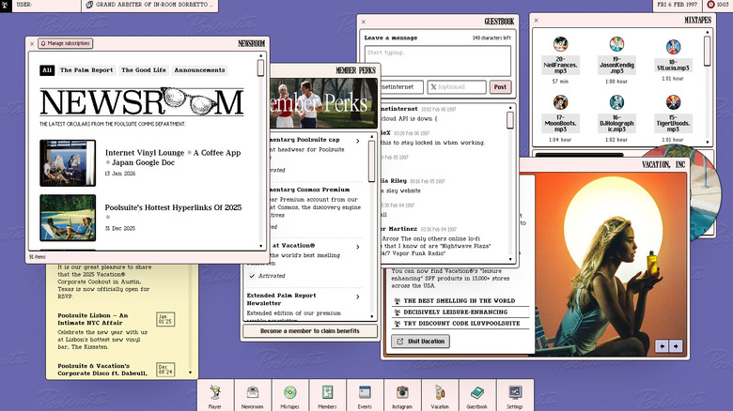Select the All tab in Newsroom
This screenshot has height=411, width=733.
click(x=47, y=70)
